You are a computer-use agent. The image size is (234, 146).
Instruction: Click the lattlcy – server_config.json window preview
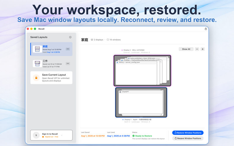coord(136,73)
